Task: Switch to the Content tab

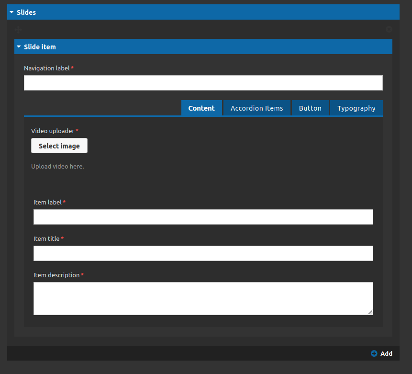Action: [x=201, y=108]
